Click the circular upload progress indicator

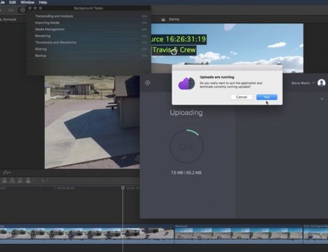tap(187, 146)
